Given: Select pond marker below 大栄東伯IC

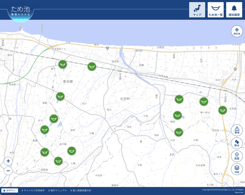Looking at the screenshot, I should tap(63, 64).
